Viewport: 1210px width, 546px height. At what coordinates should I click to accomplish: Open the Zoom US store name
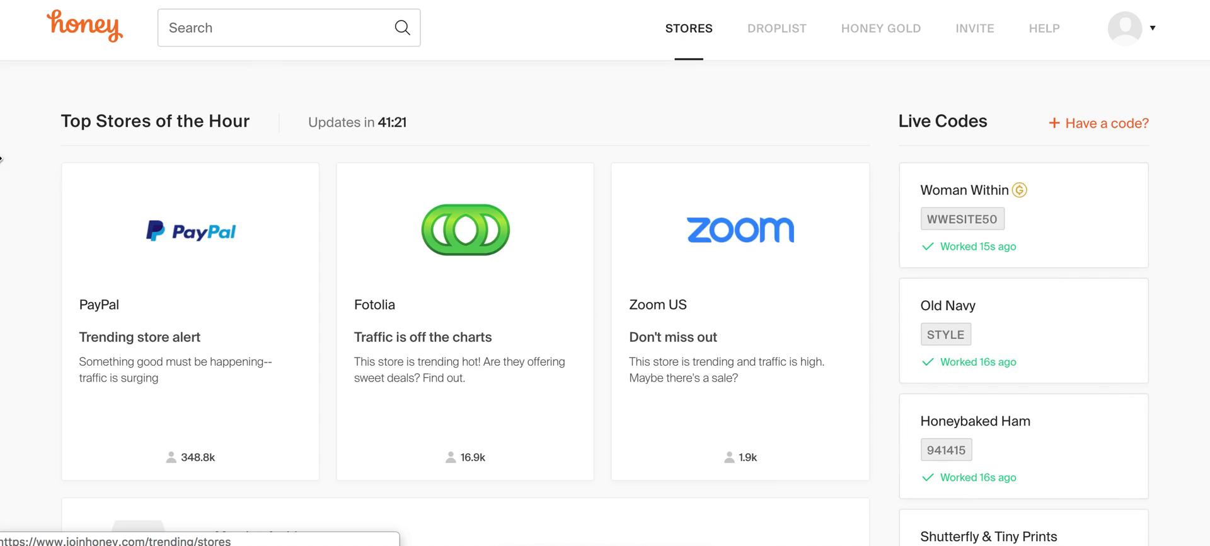(657, 305)
